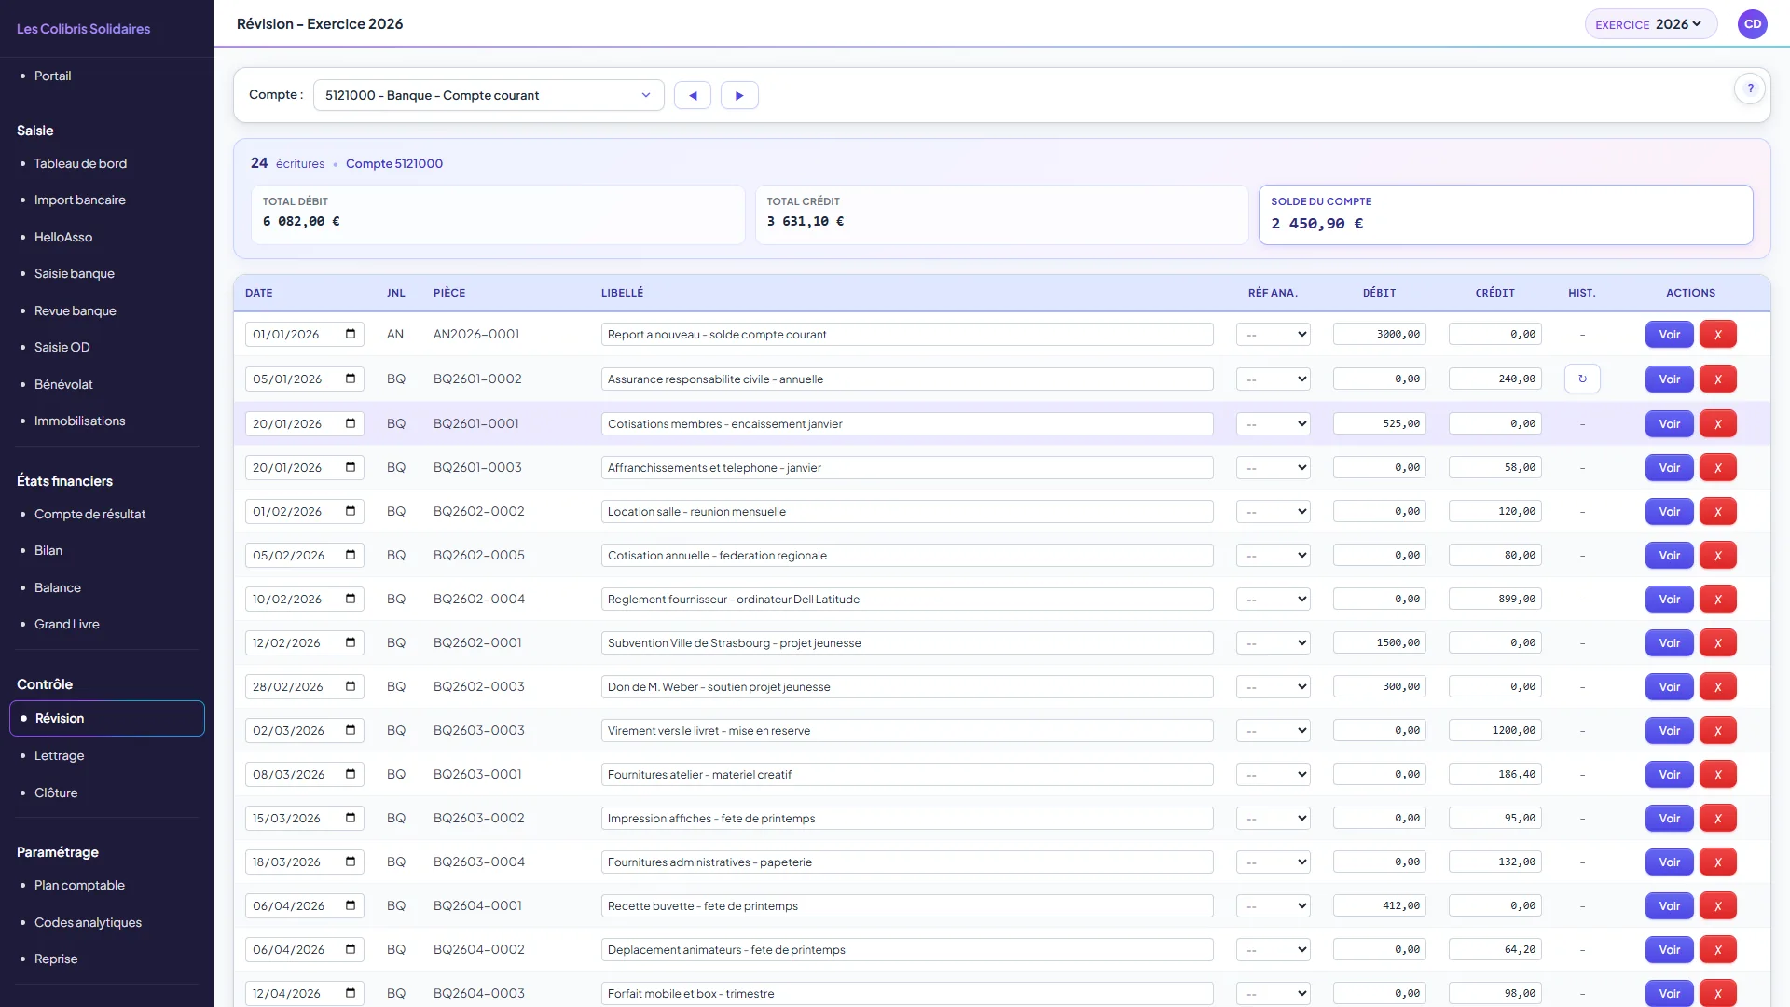The image size is (1790, 1007).
Task: Open Tableau de bord
Action: tap(80, 163)
